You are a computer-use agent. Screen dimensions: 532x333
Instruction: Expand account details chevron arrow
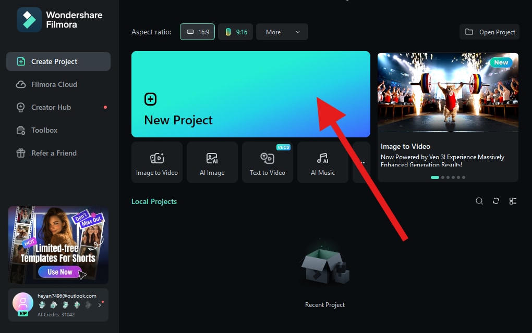(x=100, y=305)
